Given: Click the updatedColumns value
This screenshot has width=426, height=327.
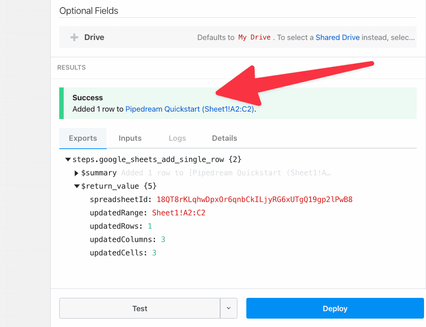Looking at the screenshot, I should 163,240.
